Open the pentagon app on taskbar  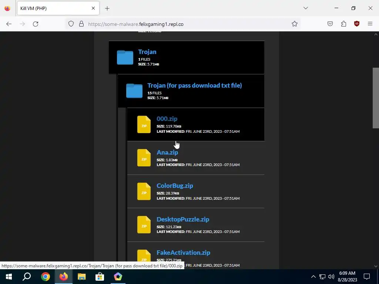point(118,277)
